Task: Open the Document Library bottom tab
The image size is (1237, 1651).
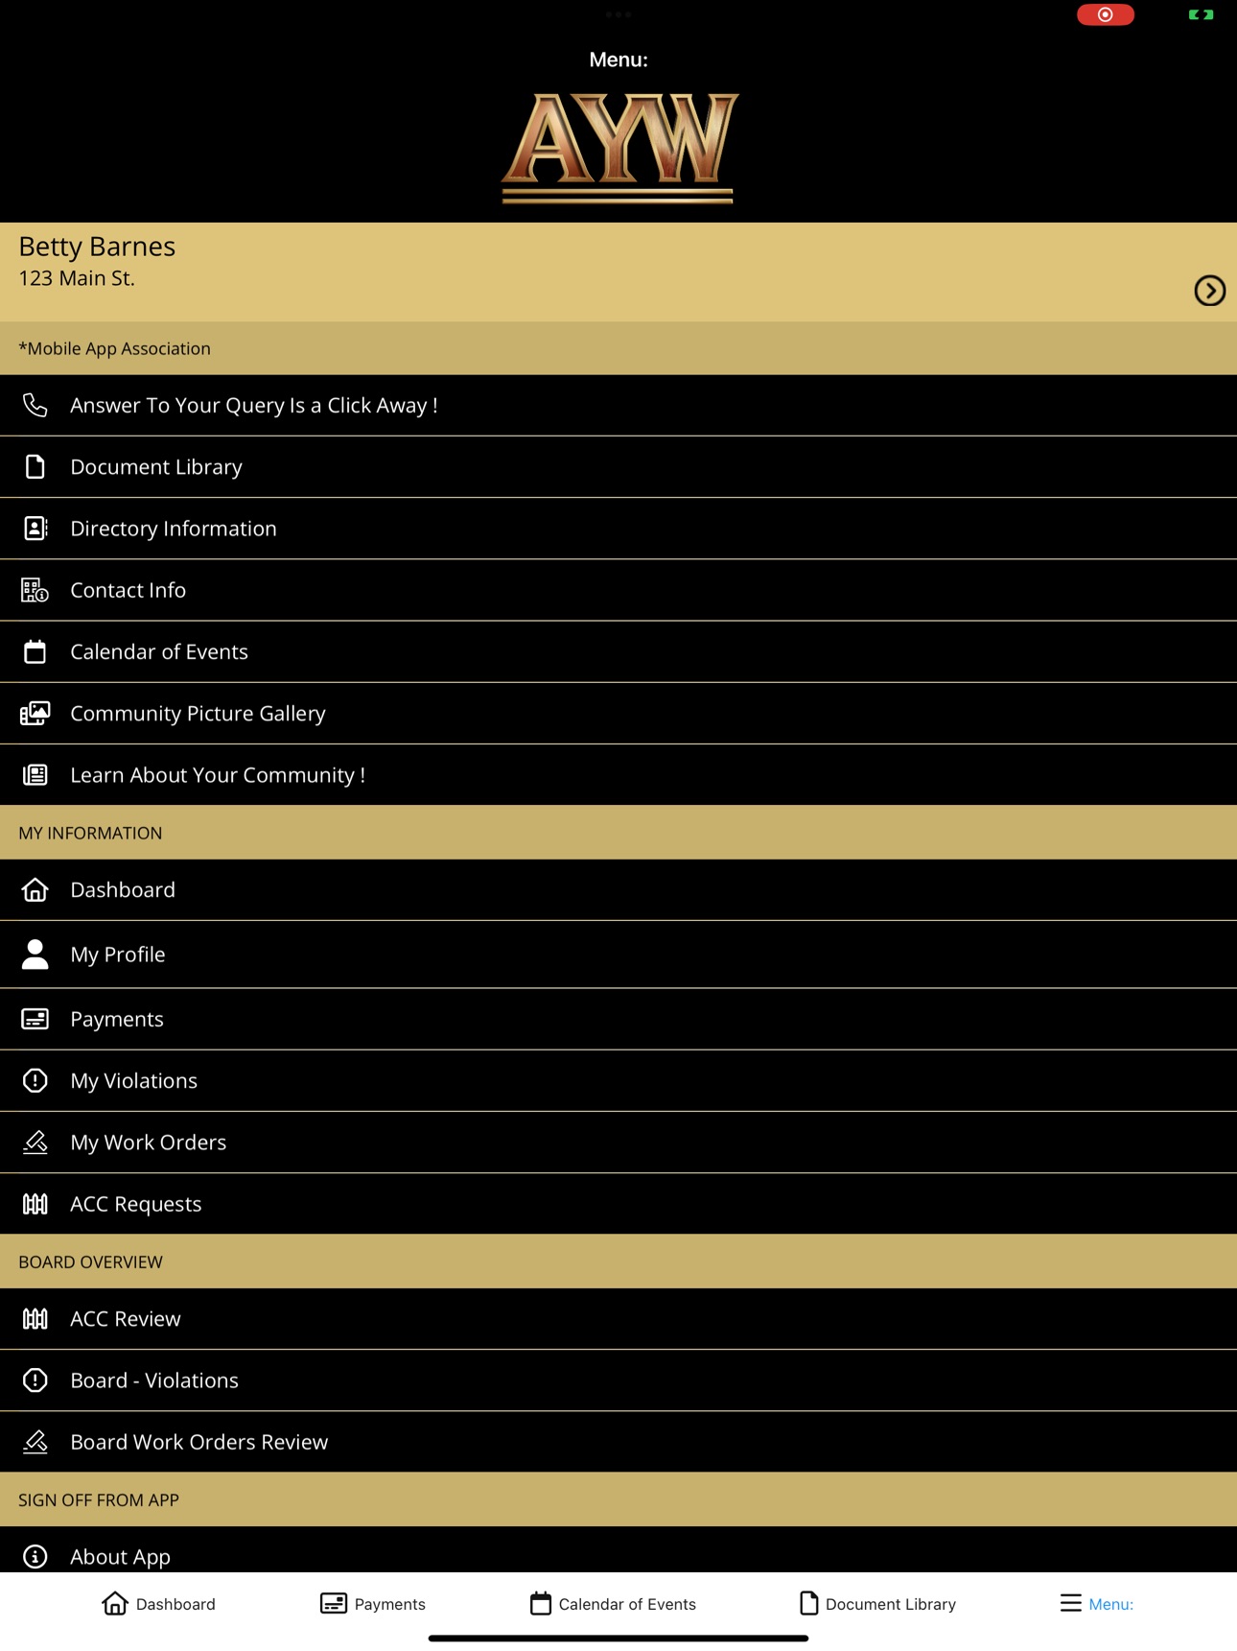Action: [x=877, y=1603]
